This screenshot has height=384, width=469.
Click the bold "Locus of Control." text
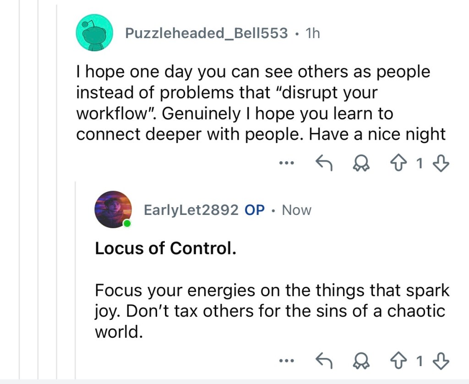pos(165,248)
